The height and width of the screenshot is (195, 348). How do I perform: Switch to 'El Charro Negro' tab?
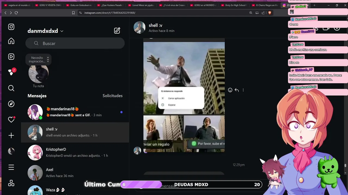[x=265, y=5]
